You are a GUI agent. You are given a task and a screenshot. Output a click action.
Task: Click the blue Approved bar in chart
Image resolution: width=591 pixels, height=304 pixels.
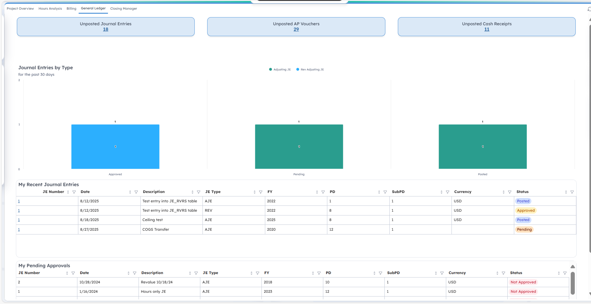coord(115,147)
